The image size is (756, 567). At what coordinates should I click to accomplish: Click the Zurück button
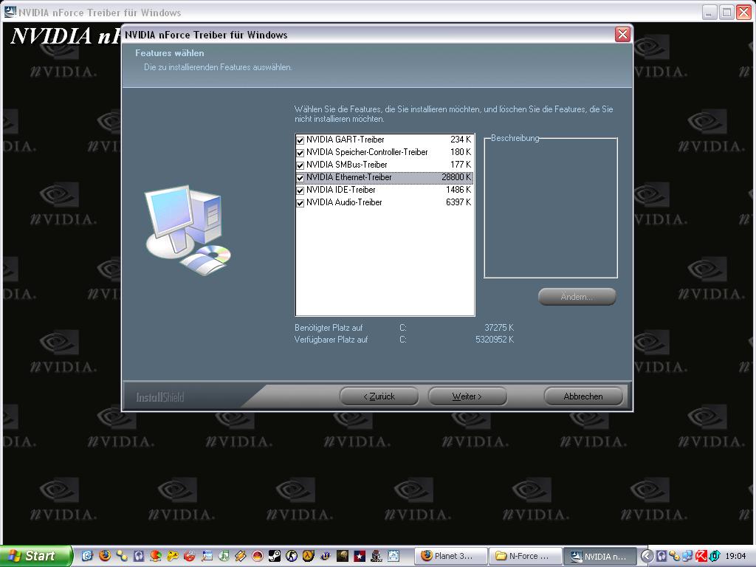point(379,396)
